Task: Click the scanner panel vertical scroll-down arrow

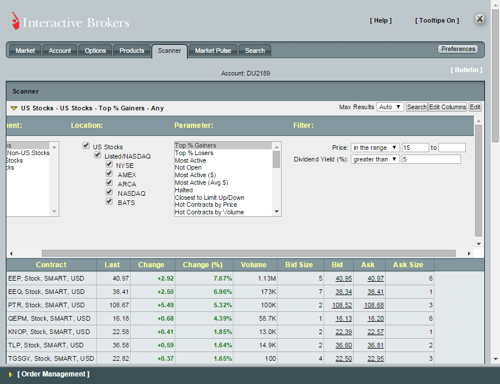Action: pyautogui.click(x=479, y=244)
